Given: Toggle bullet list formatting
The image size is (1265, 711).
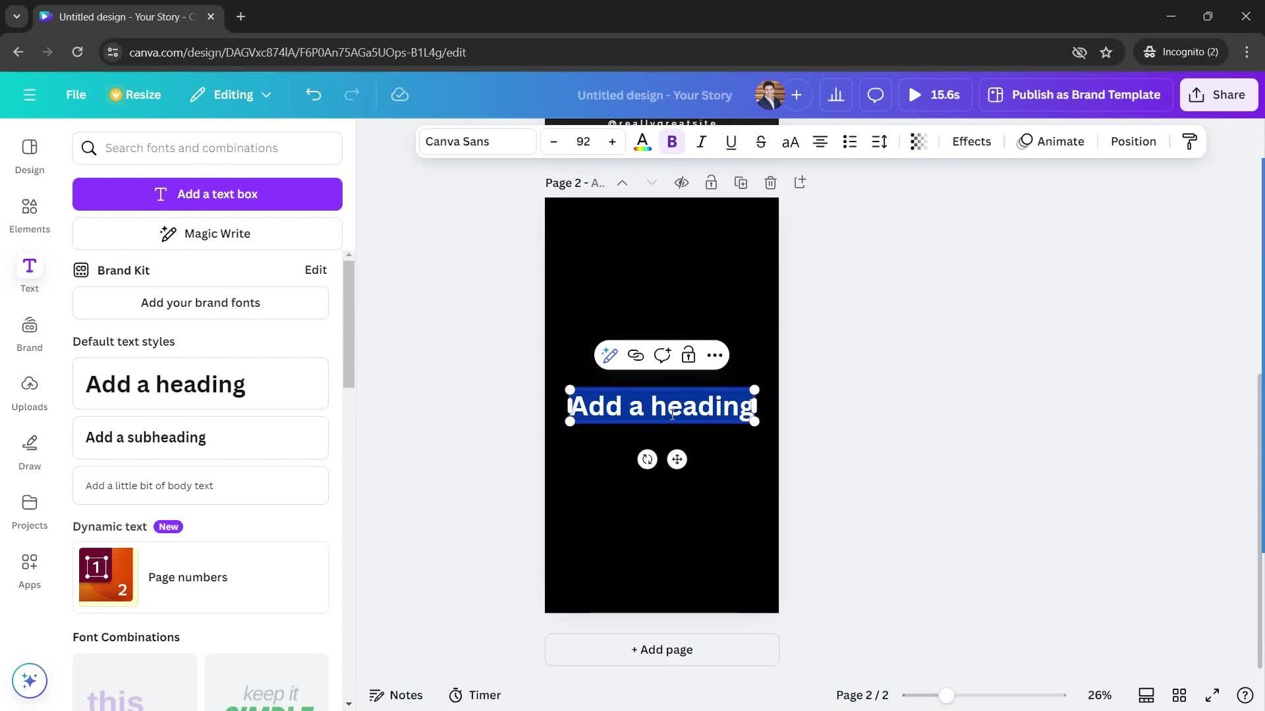Looking at the screenshot, I should [851, 142].
